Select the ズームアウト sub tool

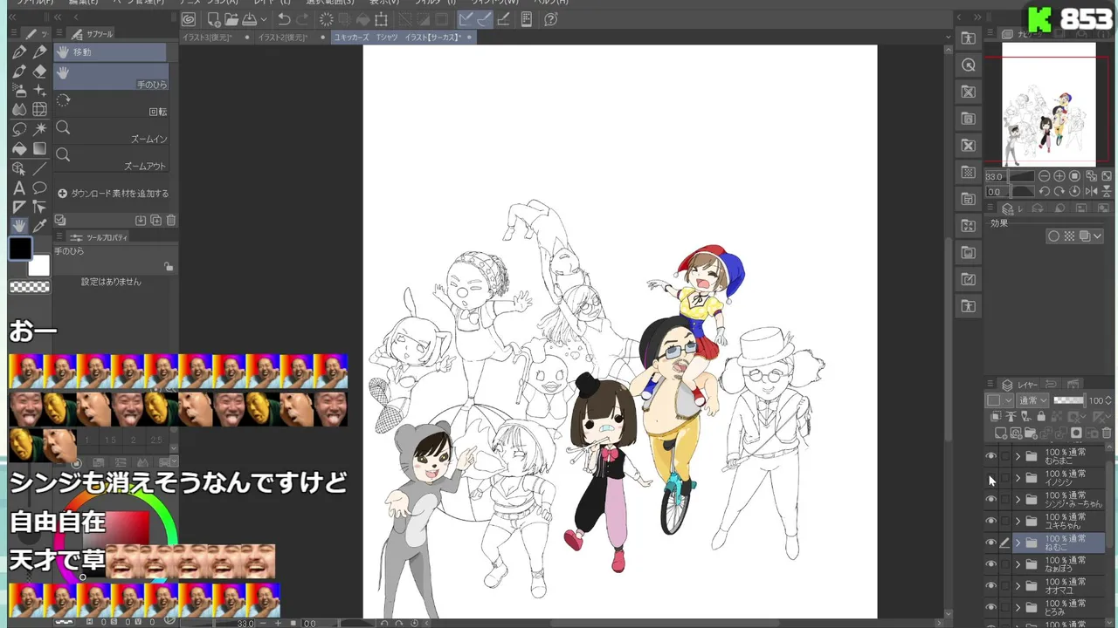(111, 159)
